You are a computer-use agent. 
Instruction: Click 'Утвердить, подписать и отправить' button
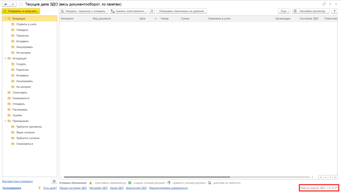point(84,11)
